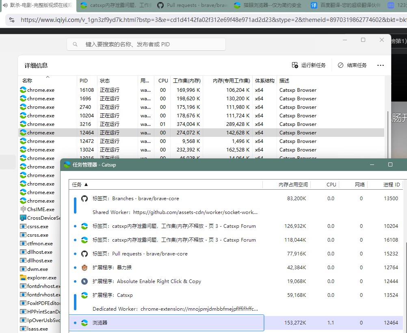Screen dimensions: 407x333
Task: Mute the speaker icon on the 默杀 tab
Action: 5,5
